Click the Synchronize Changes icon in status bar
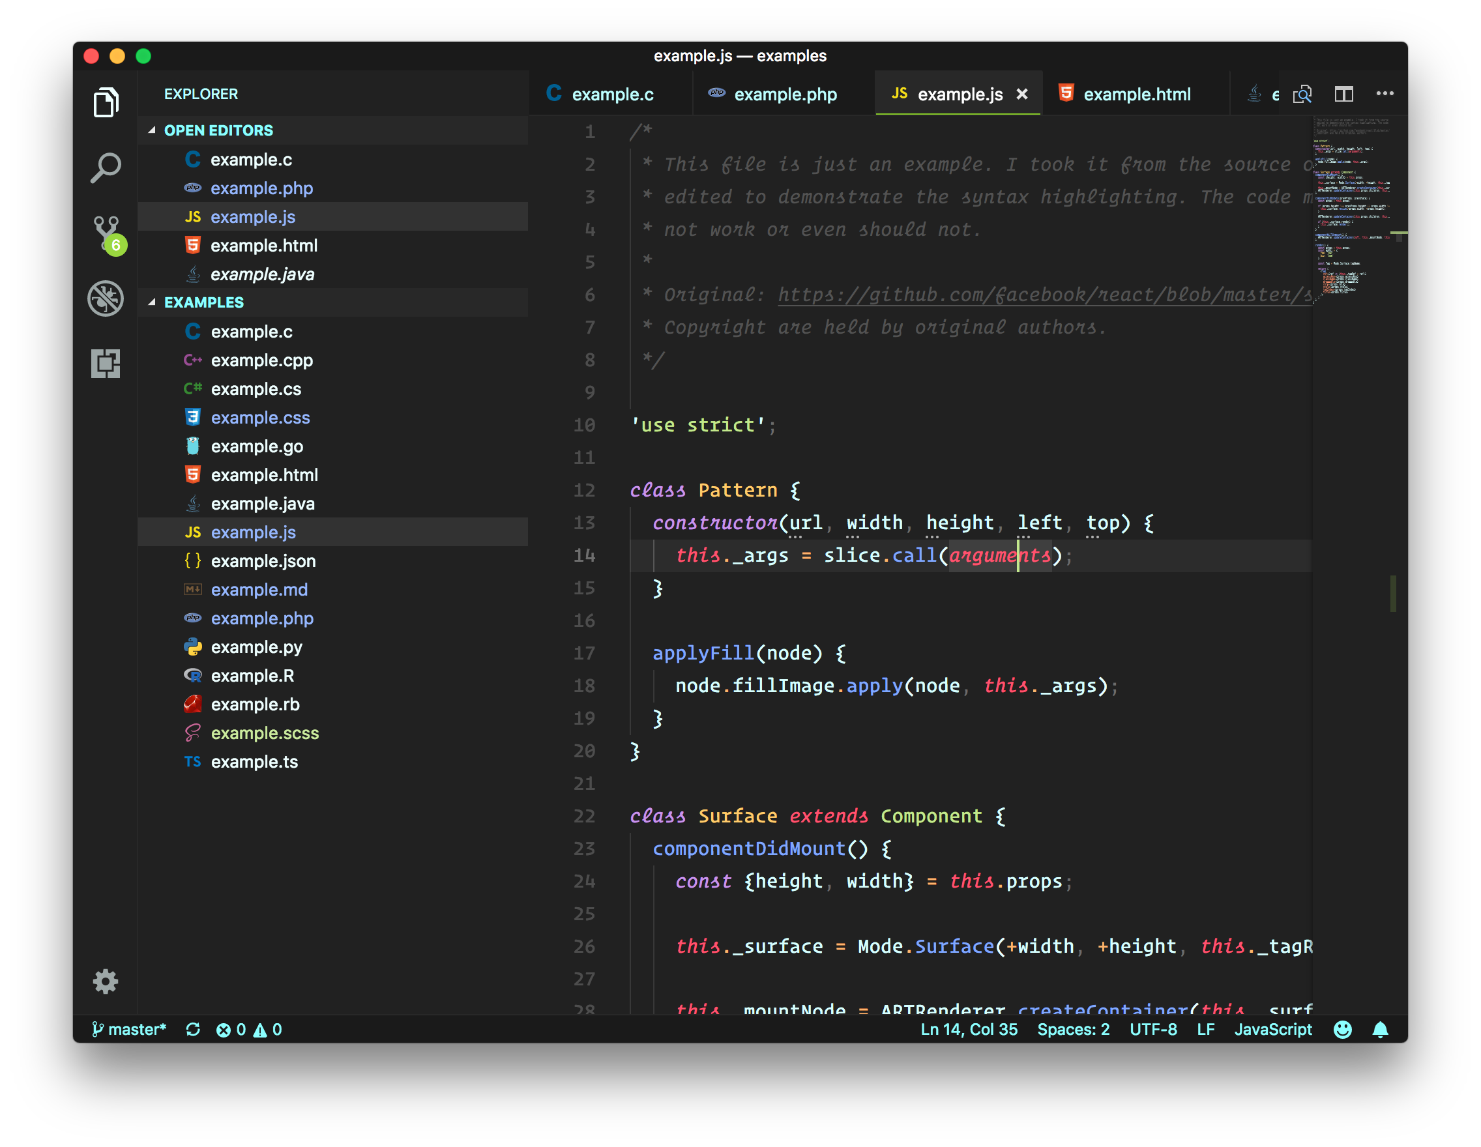Viewport: 1481px width, 1147px height. (193, 1029)
